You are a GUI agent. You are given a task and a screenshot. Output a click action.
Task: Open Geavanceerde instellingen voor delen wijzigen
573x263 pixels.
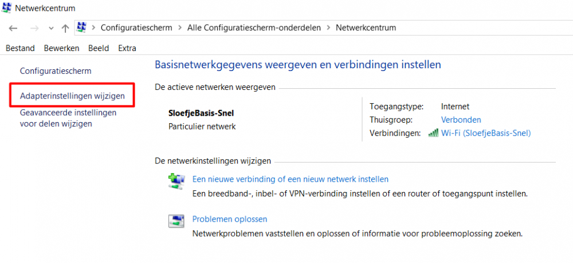[68, 118]
